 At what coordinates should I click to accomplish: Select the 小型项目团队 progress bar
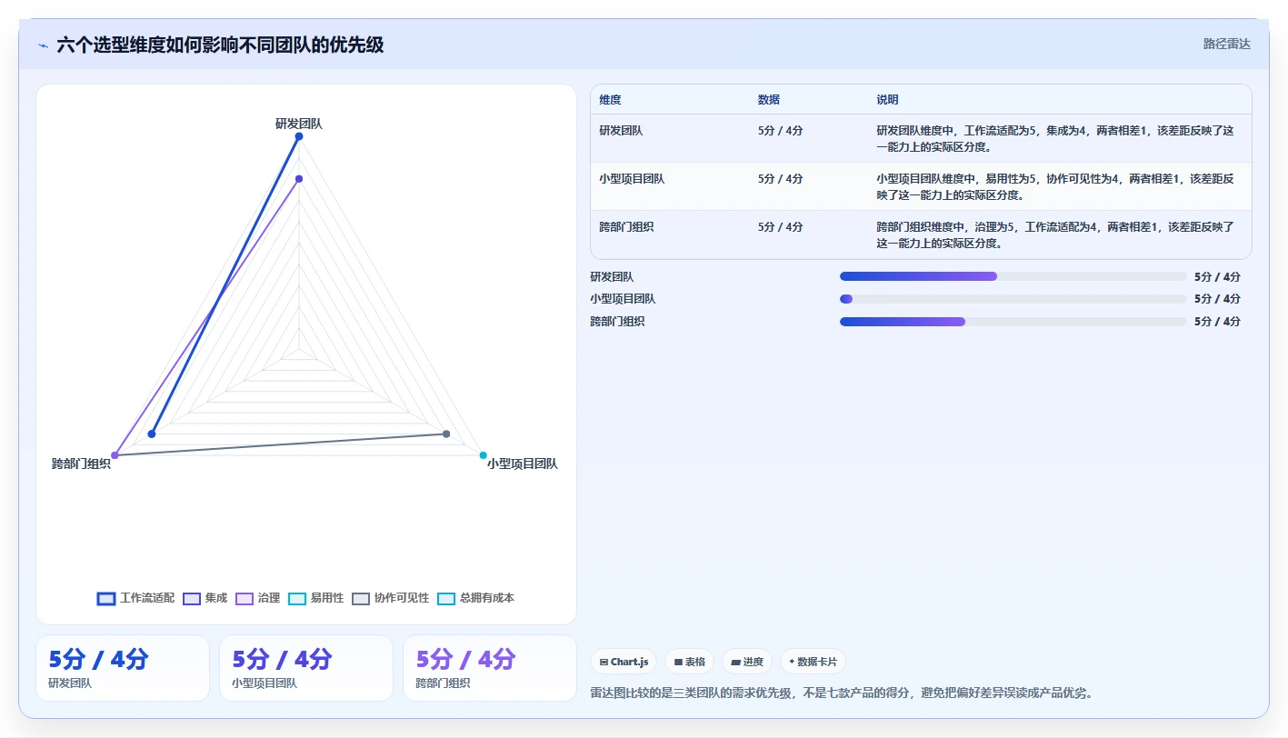point(1013,299)
